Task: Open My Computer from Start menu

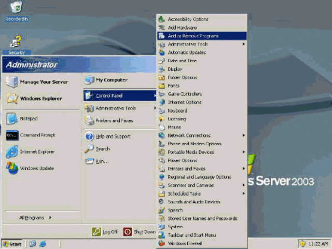Action: tap(120, 80)
